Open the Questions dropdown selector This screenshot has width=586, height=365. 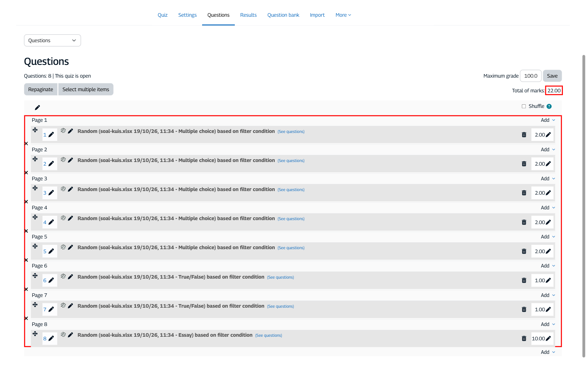pyautogui.click(x=52, y=41)
